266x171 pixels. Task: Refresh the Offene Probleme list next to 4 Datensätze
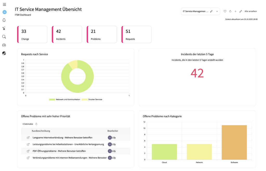36,124
